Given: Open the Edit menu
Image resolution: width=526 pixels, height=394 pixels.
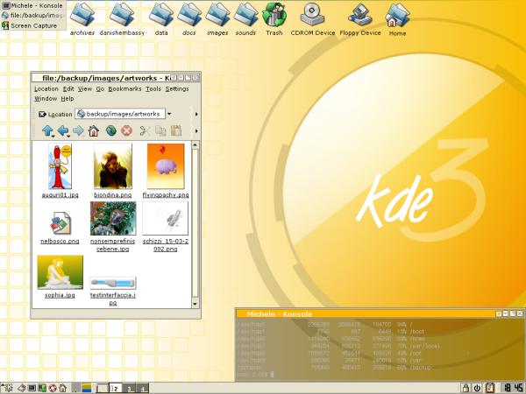Looking at the screenshot, I should (x=68, y=88).
